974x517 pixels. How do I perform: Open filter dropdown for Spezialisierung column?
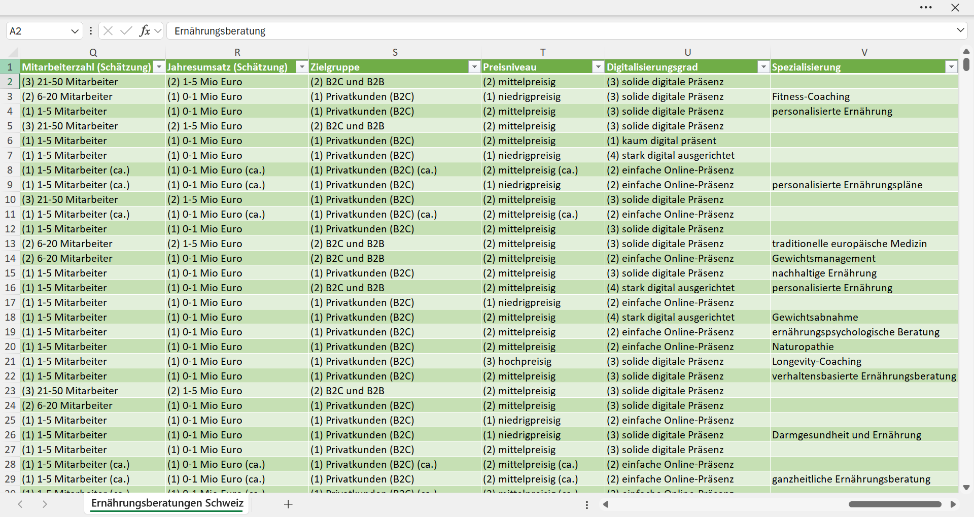click(951, 67)
